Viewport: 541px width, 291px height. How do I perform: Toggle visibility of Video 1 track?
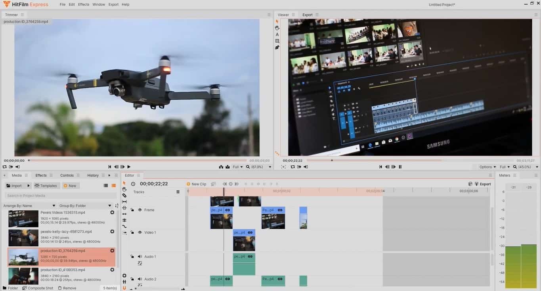(x=140, y=232)
